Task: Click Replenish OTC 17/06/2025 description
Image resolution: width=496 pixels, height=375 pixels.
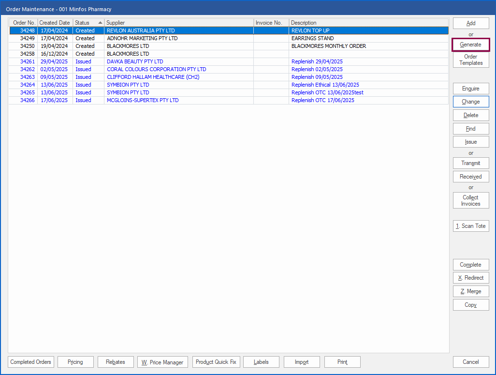Action: click(322, 100)
